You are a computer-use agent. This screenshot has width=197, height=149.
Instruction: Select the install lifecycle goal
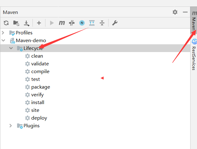(x=95, y=103)
